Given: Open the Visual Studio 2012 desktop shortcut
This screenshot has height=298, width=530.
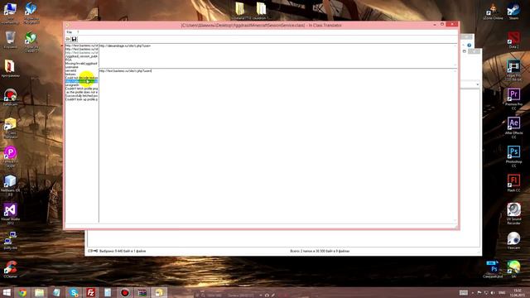Looking at the screenshot, I should point(10,214).
